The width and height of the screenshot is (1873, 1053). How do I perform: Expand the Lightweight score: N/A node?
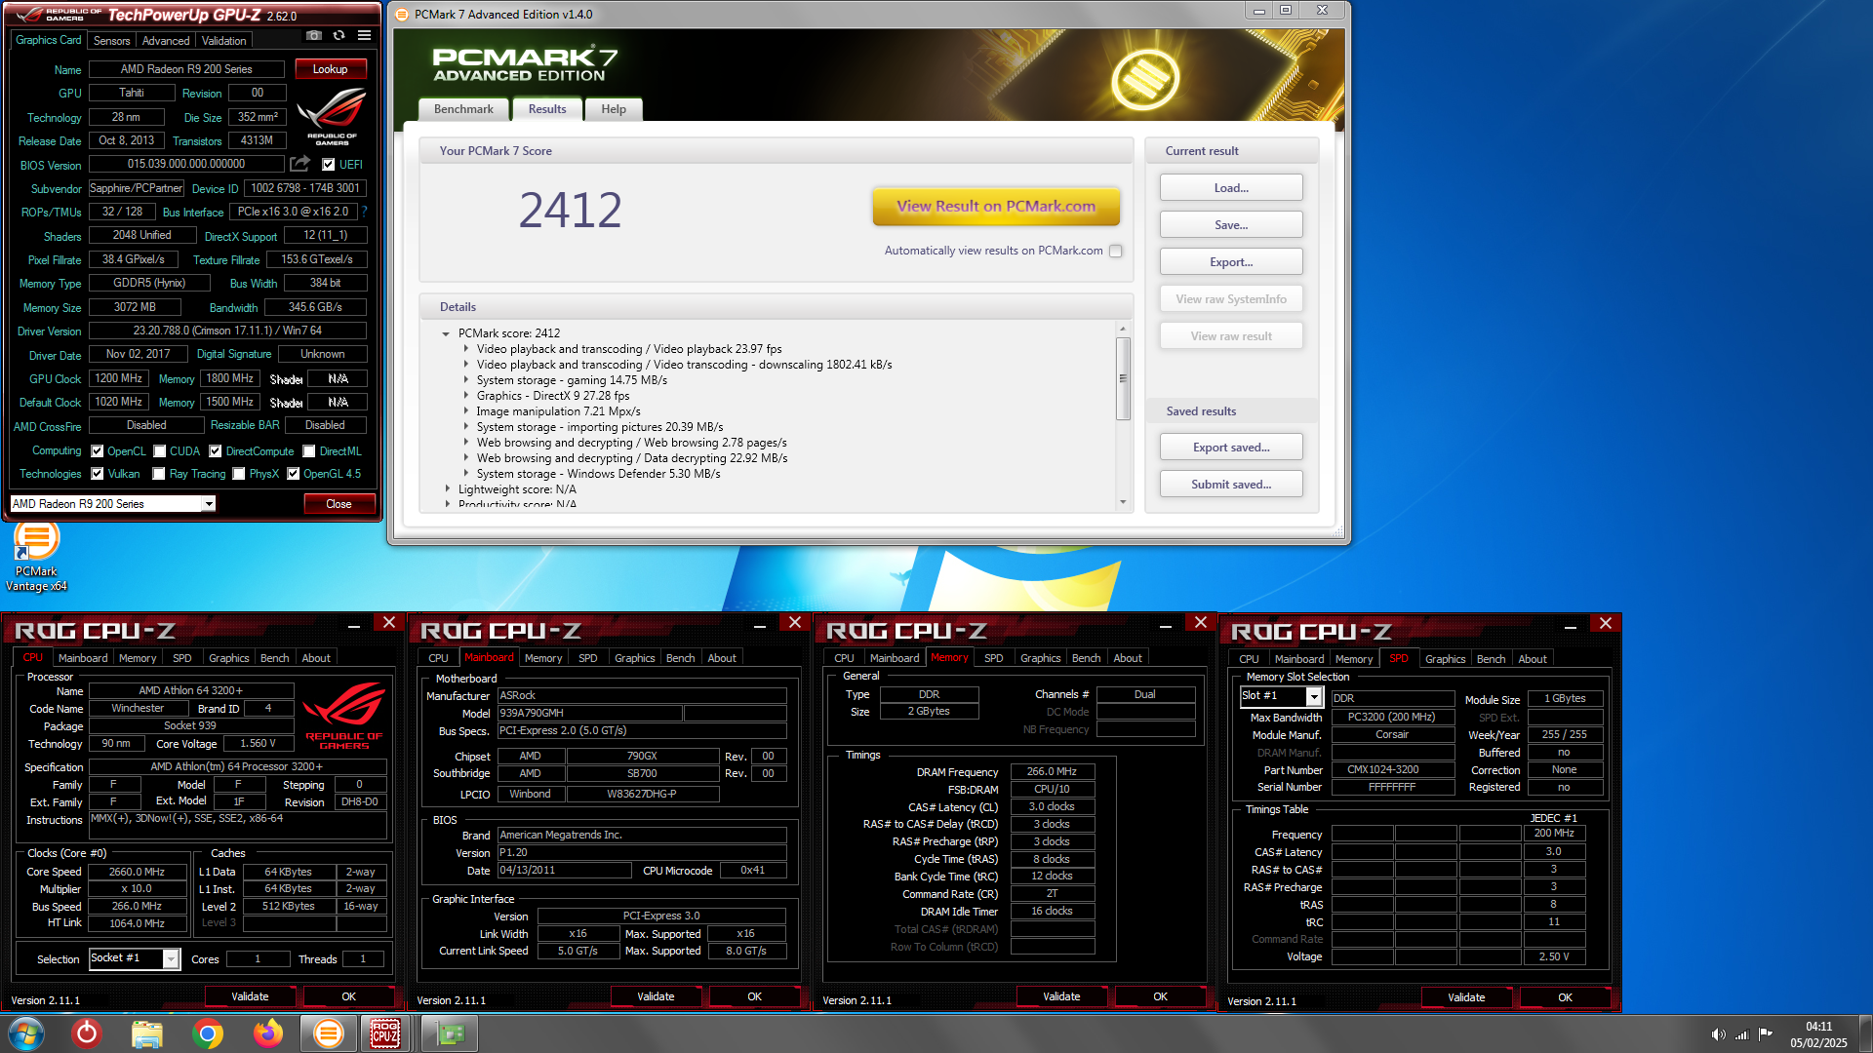pos(448,489)
